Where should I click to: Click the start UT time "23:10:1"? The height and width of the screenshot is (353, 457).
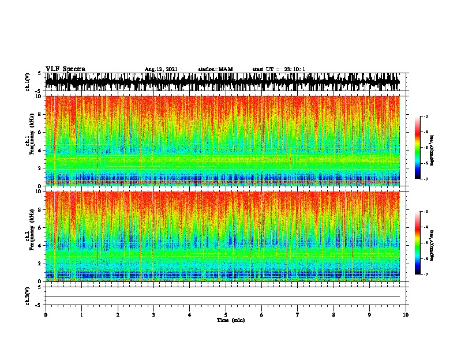click(x=294, y=69)
